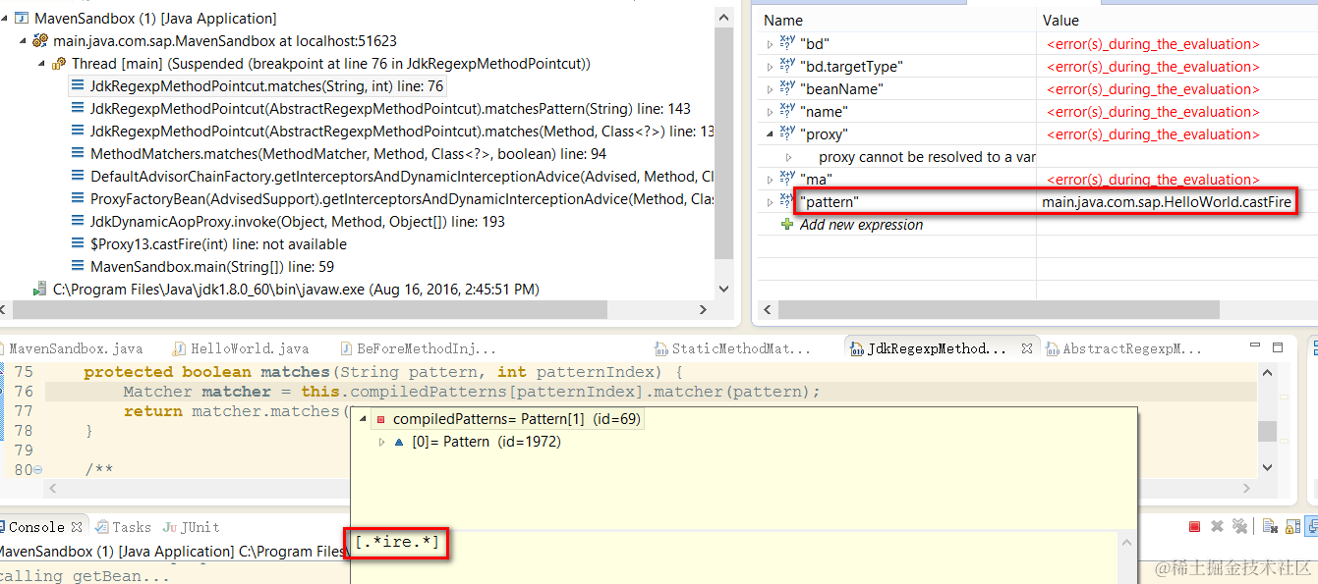Click Expressions view horizontal scroll left arrow
The image size is (1318, 584).
click(769, 309)
